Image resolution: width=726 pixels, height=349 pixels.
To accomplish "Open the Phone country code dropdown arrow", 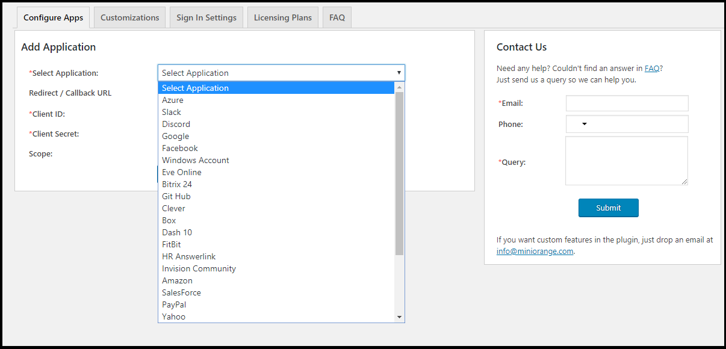I will 584,125.
